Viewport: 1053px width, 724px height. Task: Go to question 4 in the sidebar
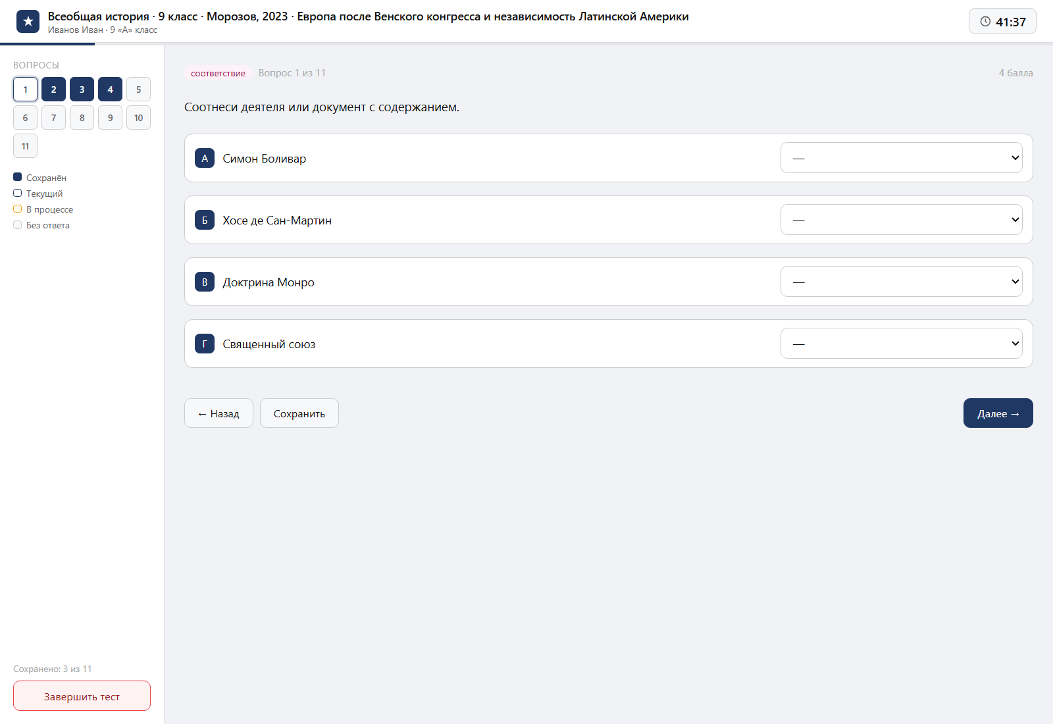coord(110,90)
